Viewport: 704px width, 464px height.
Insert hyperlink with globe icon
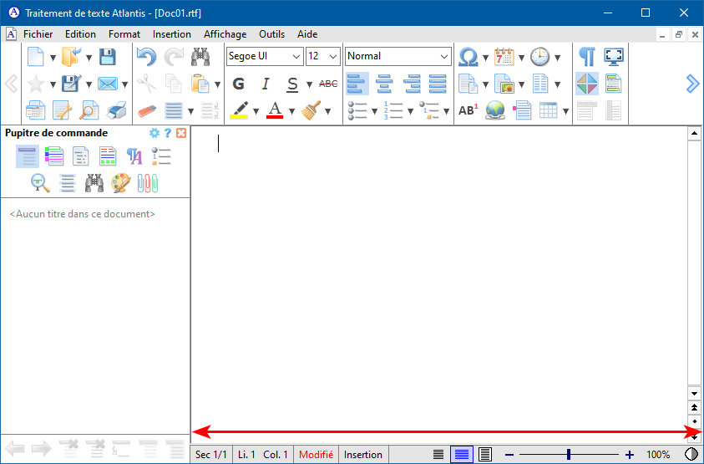(x=495, y=110)
